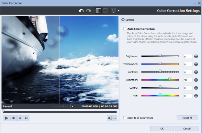Click the 00:00:05.000 duration text
The height and width of the screenshot is (133, 202).
(109, 106)
